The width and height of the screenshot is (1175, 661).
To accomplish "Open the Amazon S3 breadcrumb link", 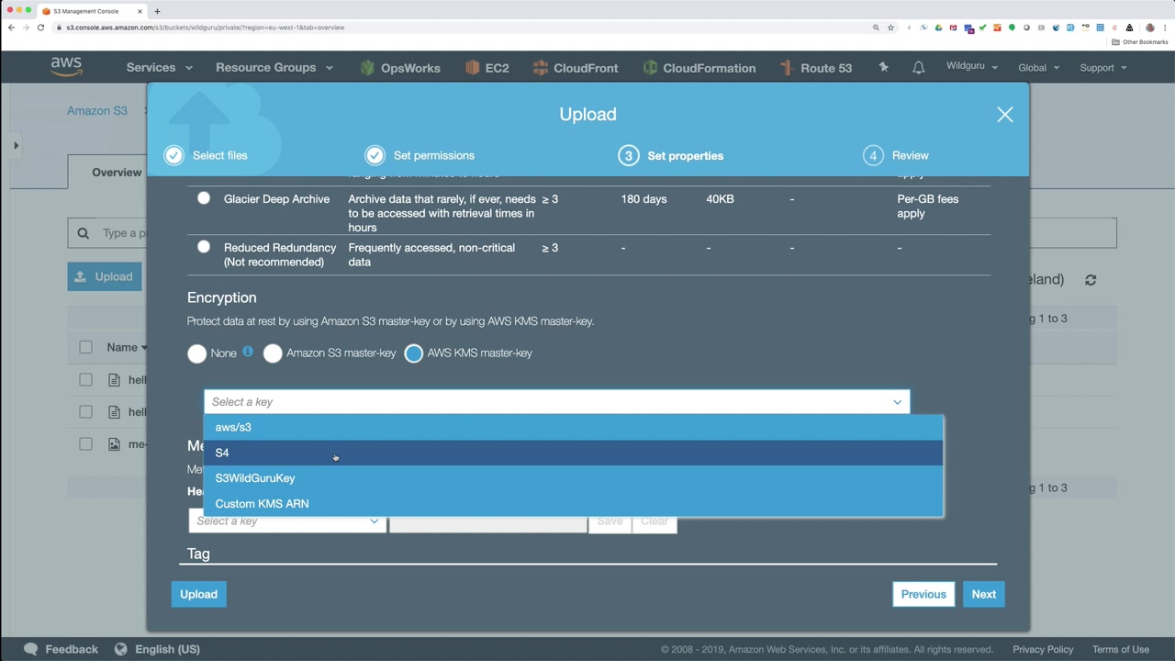I will [x=97, y=111].
